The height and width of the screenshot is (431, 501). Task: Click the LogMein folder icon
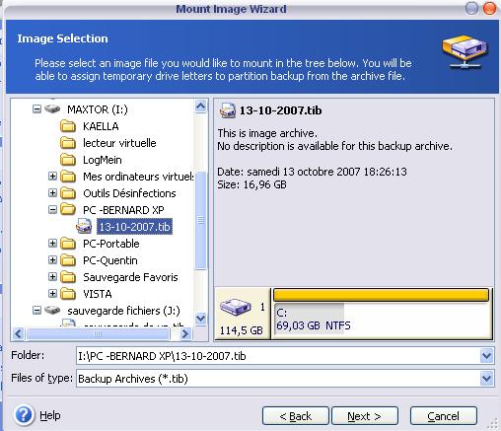[68, 160]
